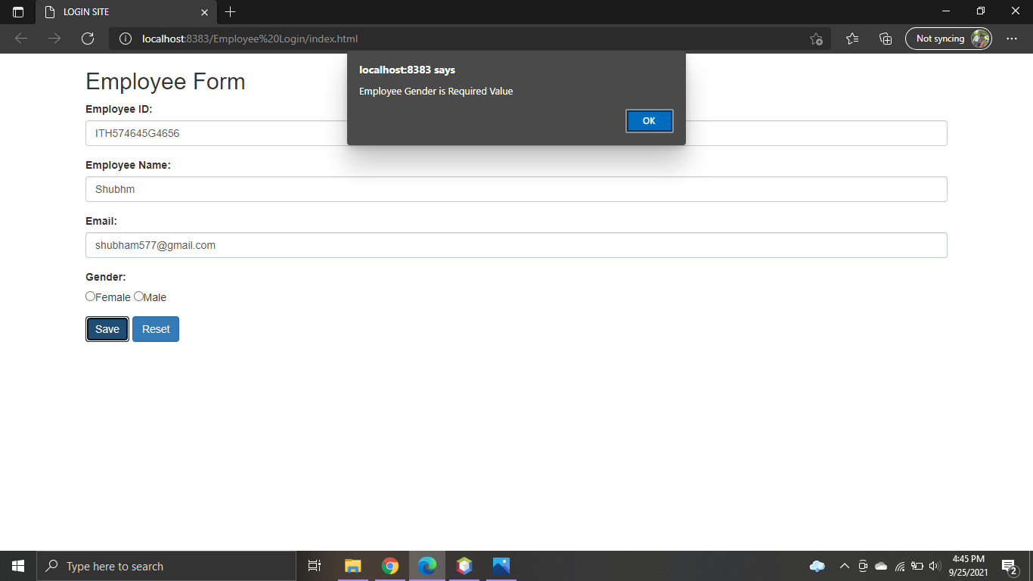Click the site information icon in address bar
Image resolution: width=1033 pixels, height=581 pixels.
(x=125, y=39)
